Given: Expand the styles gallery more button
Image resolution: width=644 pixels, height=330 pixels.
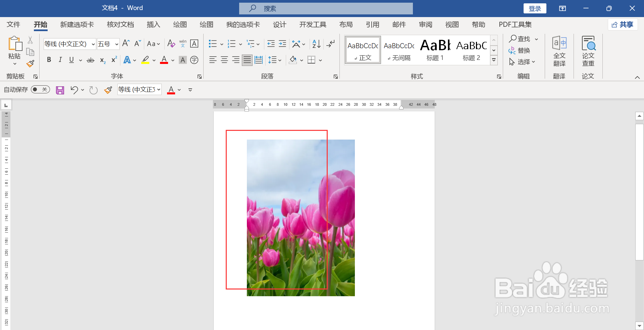Looking at the screenshot, I should pos(494,61).
